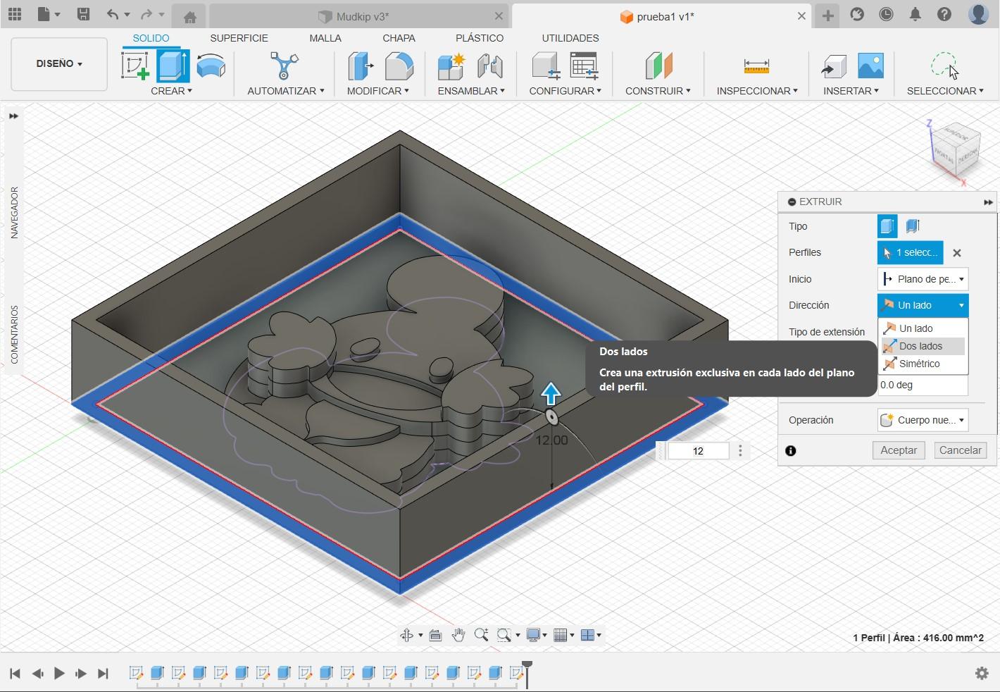Select the thin extrude type toggle
Screen dimensions: 1000x692
point(913,226)
